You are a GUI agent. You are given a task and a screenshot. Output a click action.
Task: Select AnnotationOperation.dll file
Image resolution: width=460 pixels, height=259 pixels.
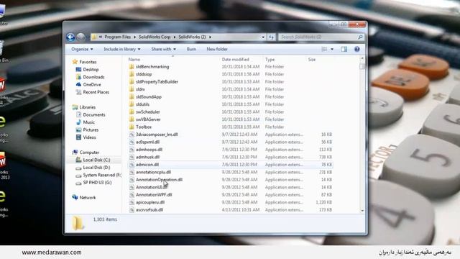(159, 180)
